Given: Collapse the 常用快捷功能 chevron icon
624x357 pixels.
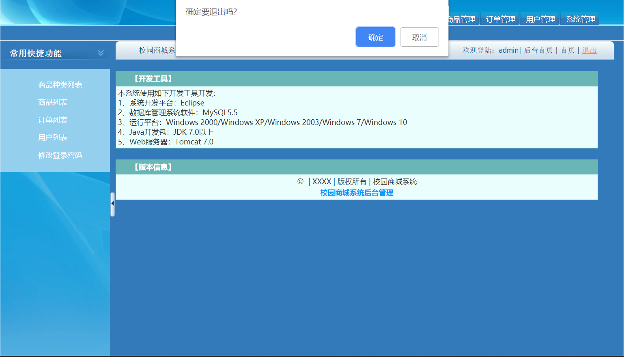Looking at the screenshot, I should tap(101, 53).
